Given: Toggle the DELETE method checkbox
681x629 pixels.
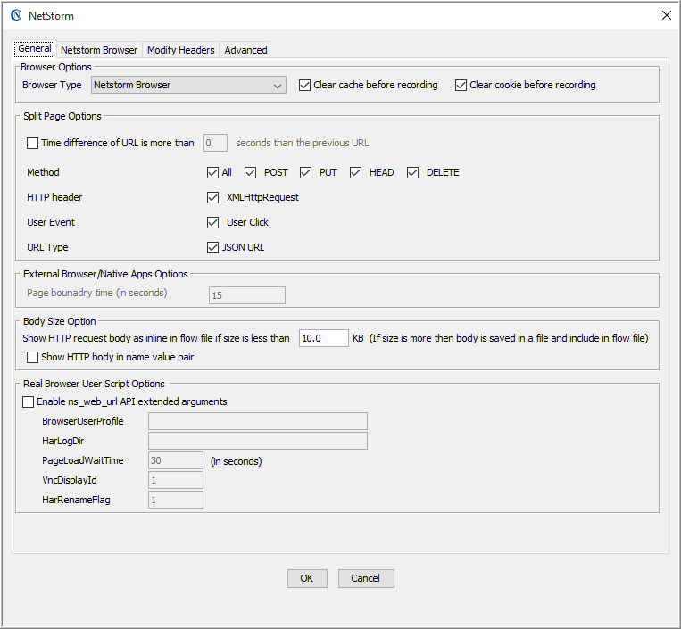Looking at the screenshot, I should click(x=412, y=173).
